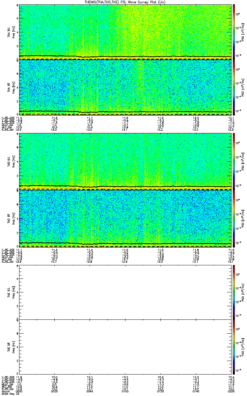
Task: Click the empty THE B∥ plot panel
Action: [125, 346]
